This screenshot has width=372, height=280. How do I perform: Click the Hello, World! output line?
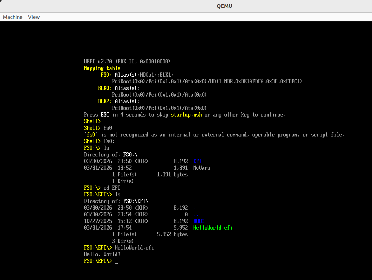(x=102, y=254)
